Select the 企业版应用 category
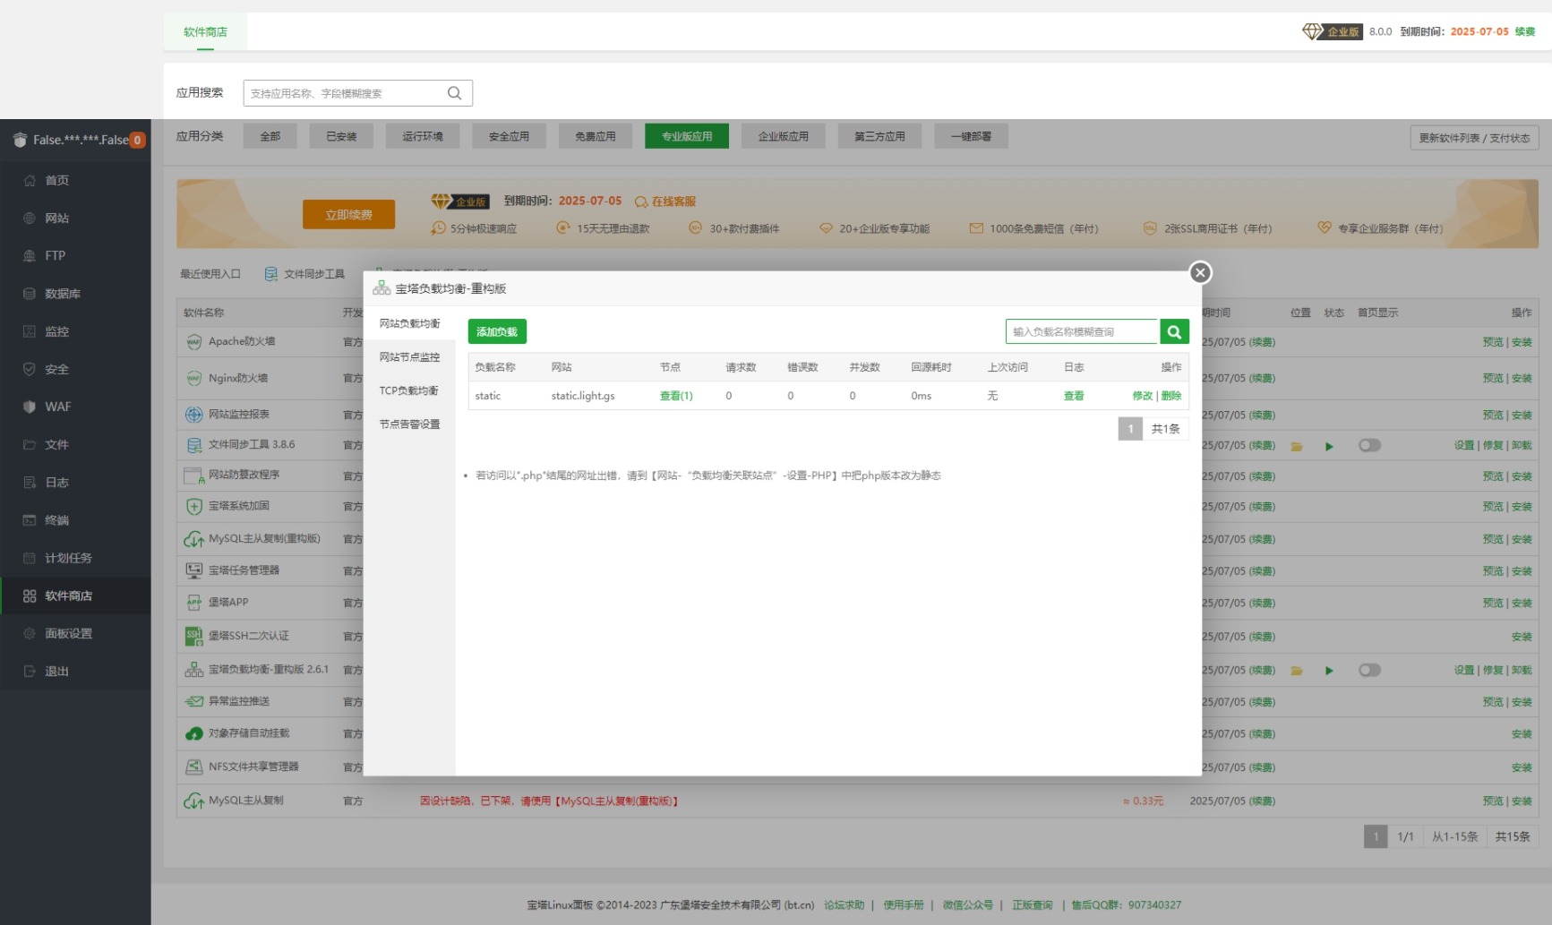The image size is (1552, 925). (784, 136)
